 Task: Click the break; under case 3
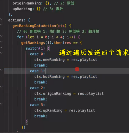[40, 116]
